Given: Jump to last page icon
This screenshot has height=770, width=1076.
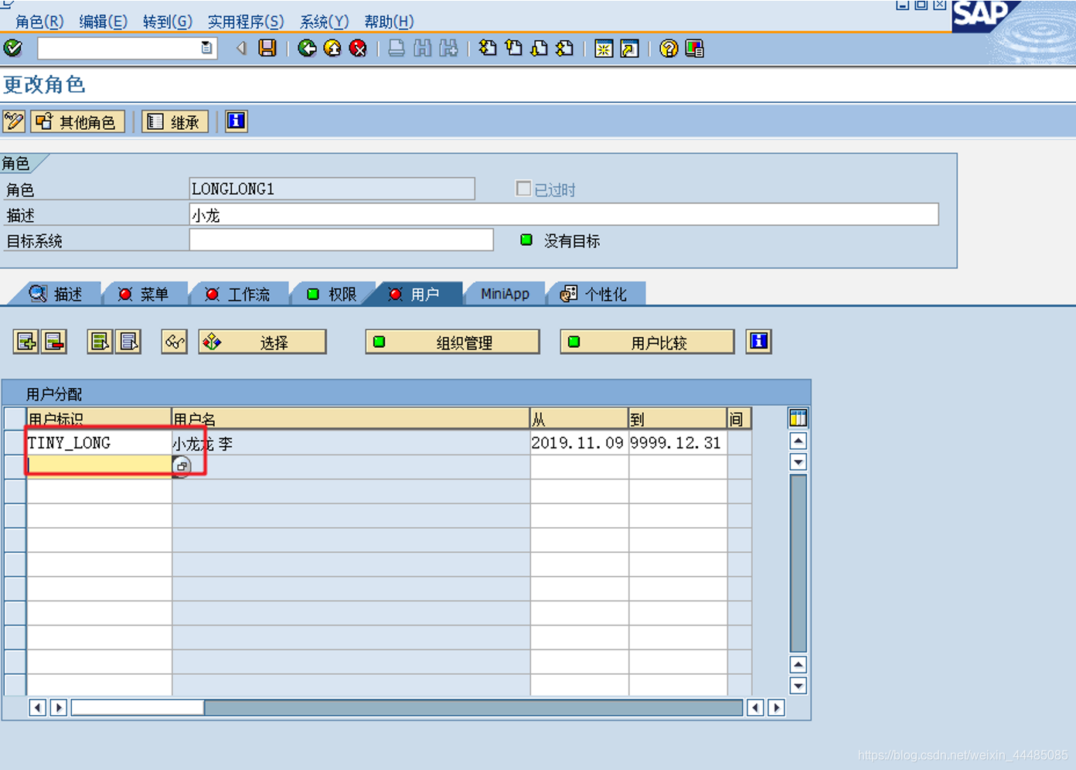Looking at the screenshot, I should coord(565,48).
